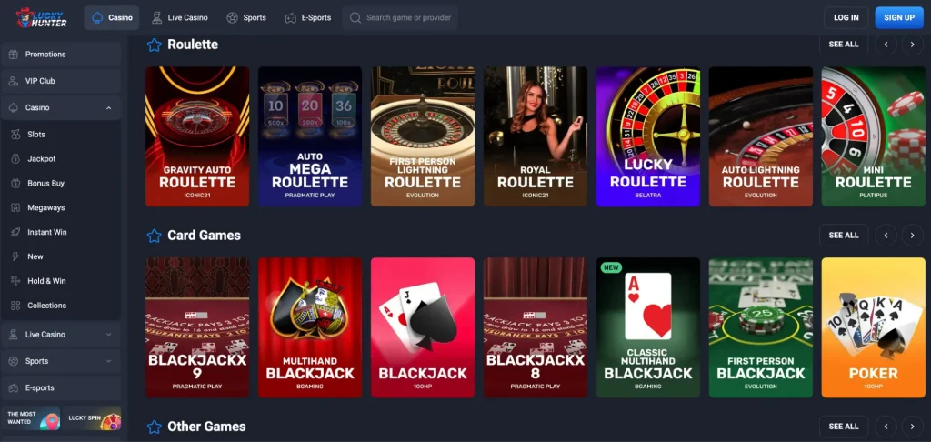Show previous Card Games with left arrow
The image size is (931, 442).
[x=886, y=236]
